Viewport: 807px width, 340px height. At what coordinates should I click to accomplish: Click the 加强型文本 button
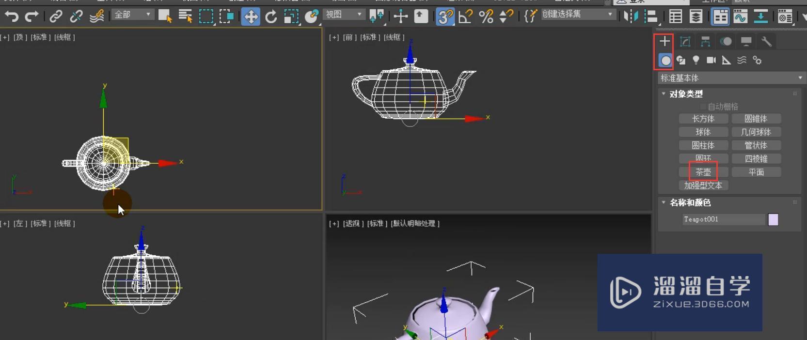703,185
